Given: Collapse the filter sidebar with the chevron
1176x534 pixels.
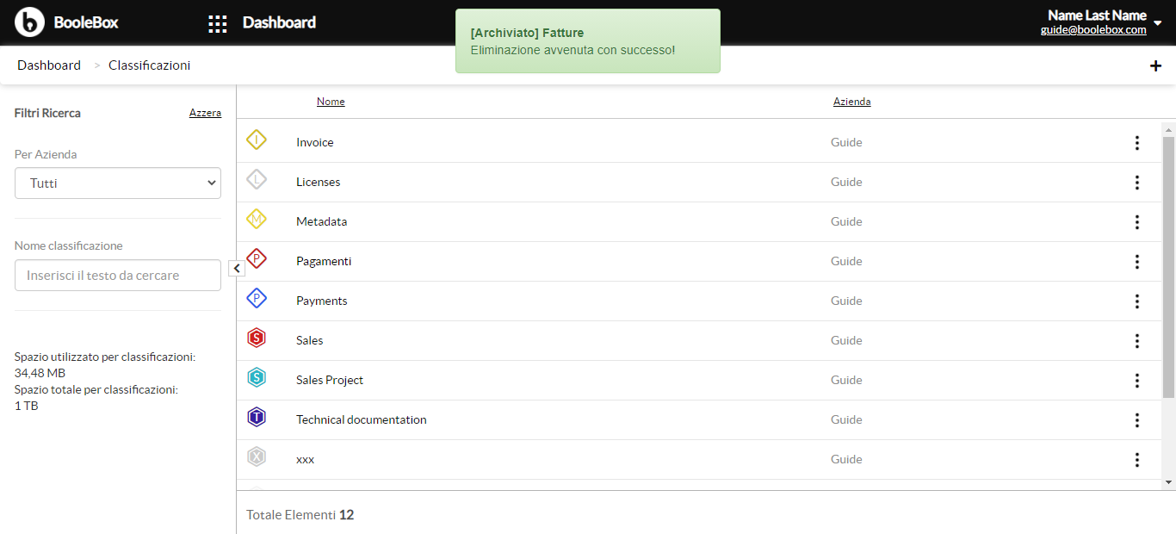Looking at the screenshot, I should tap(237, 269).
